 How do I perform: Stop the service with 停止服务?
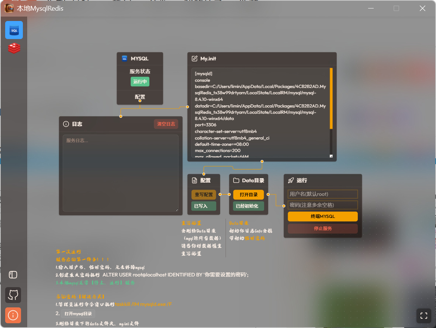click(x=322, y=229)
